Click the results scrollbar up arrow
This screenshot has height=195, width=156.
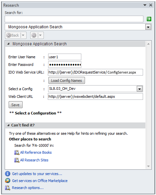click(x=148, y=44)
